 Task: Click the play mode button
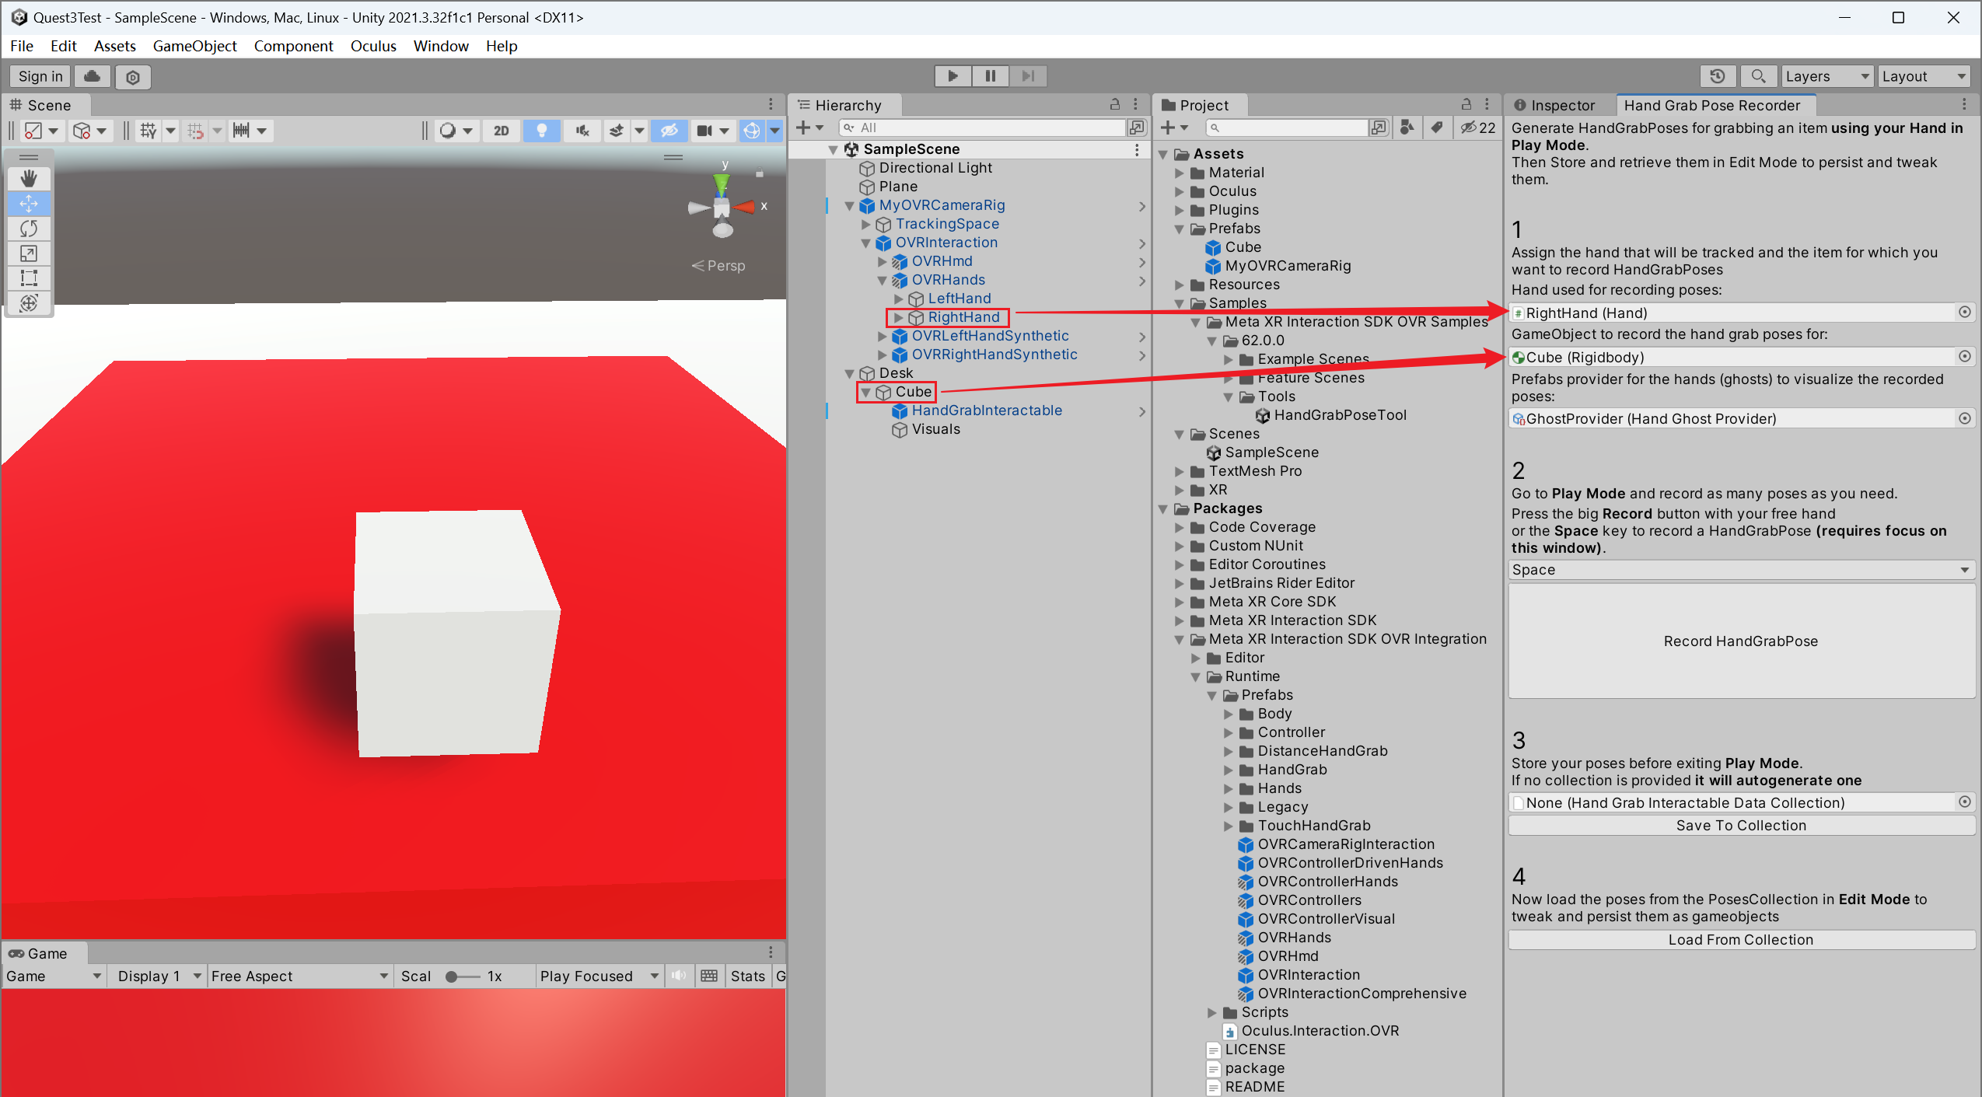pos(953,76)
